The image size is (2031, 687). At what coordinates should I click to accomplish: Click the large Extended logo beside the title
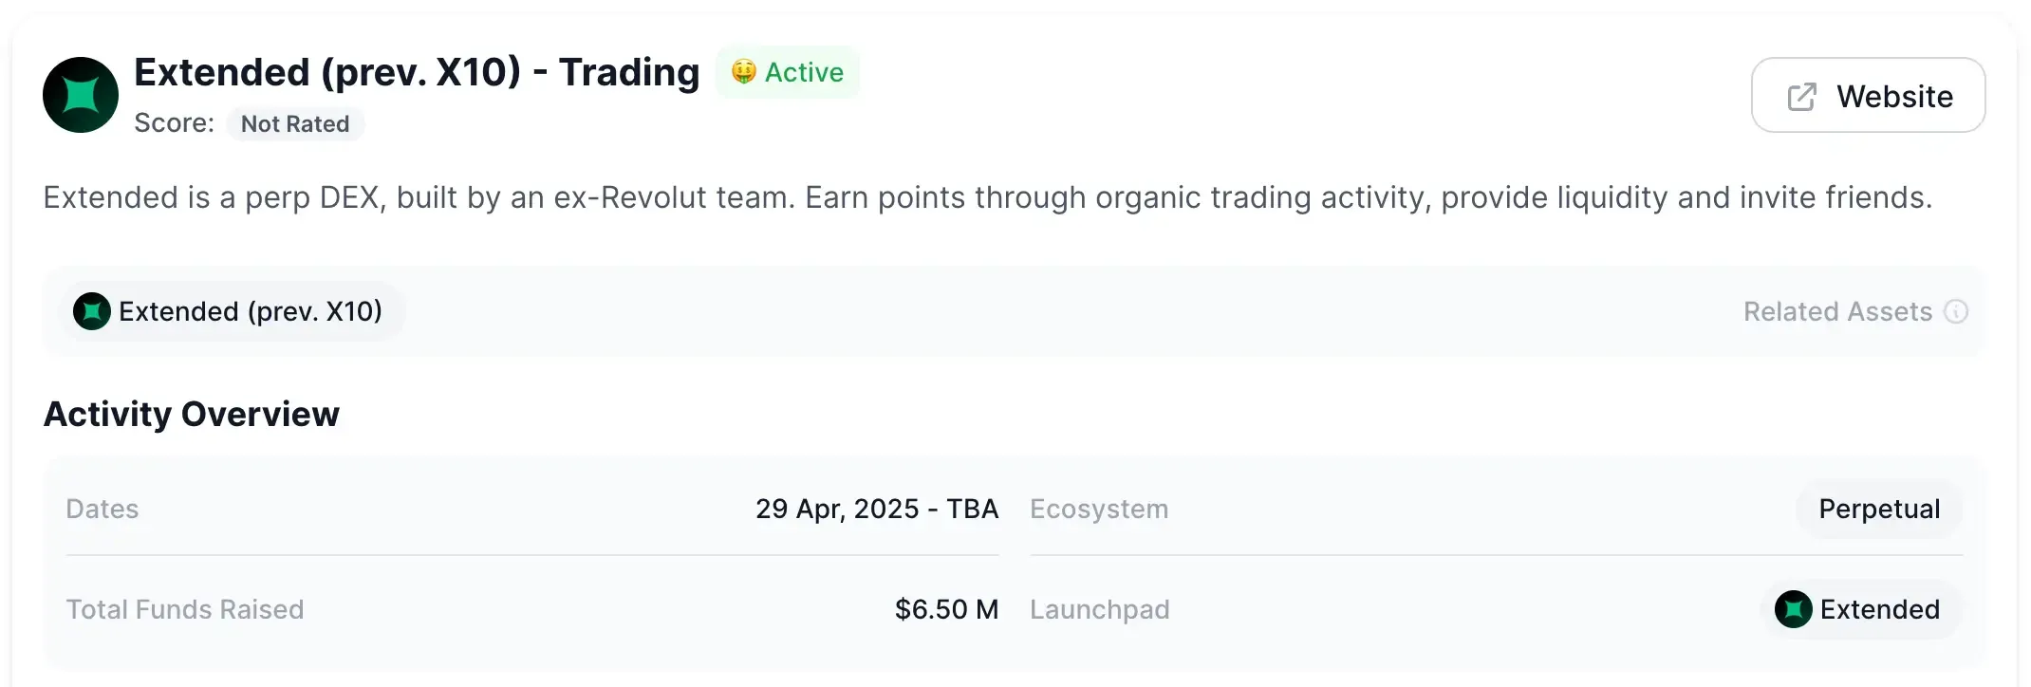(x=81, y=95)
